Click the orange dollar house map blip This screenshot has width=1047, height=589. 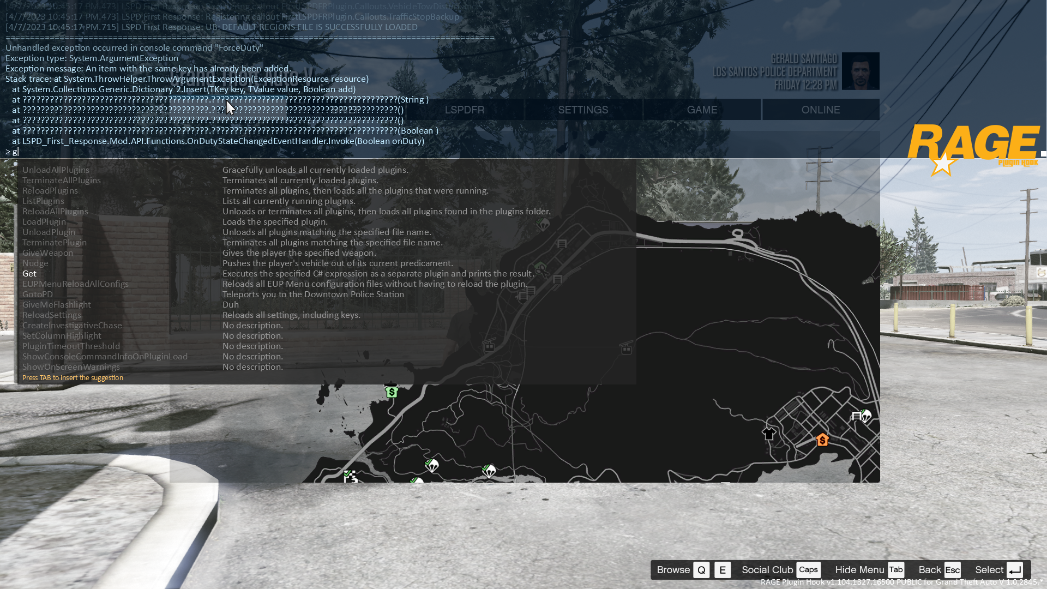point(822,440)
